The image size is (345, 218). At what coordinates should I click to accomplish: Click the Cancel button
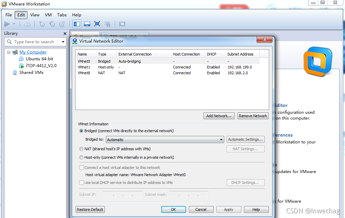[x=201, y=209]
